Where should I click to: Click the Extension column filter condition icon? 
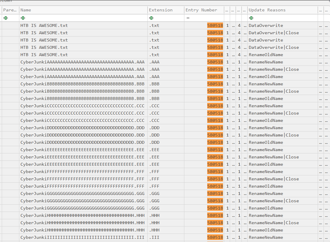(151, 18)
